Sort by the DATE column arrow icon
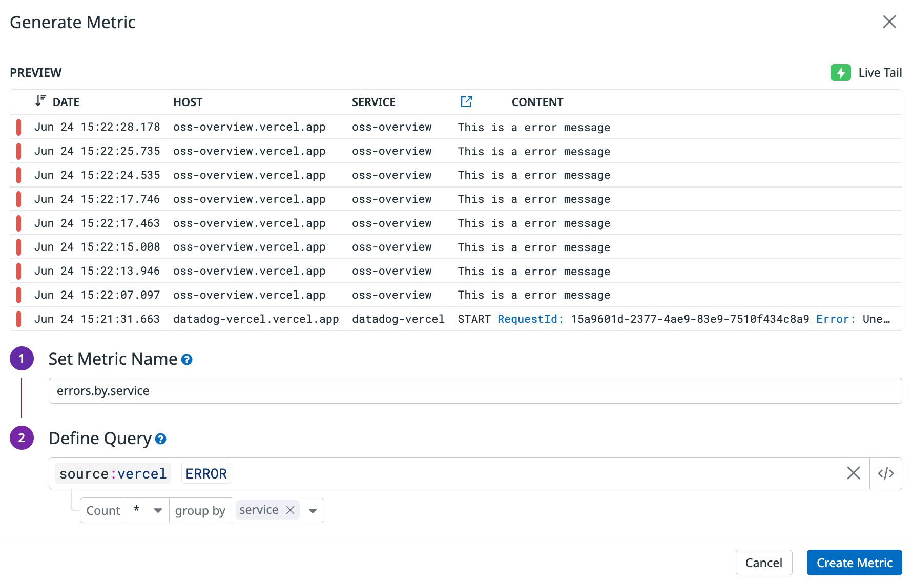913x582 pixels. [x=40, y=101]
